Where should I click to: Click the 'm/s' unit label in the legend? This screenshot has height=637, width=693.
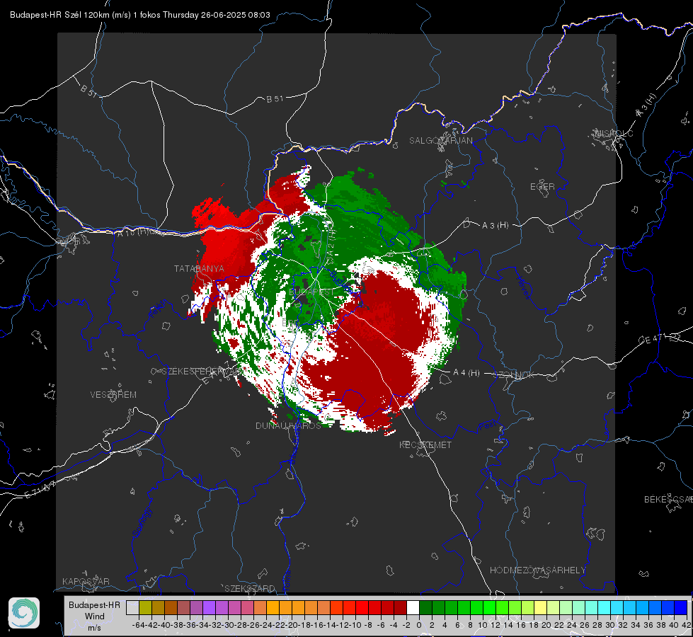click(x=94, y=627)
